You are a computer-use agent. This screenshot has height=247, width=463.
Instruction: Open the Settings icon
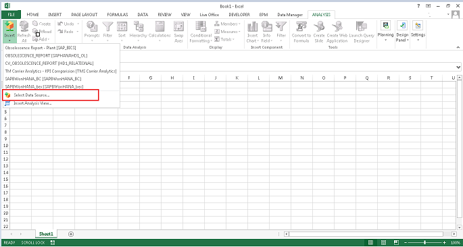coord(418,26)
